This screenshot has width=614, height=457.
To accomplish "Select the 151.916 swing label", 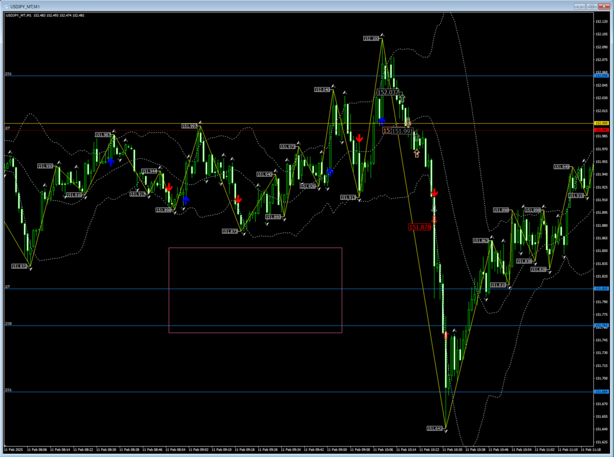I will (x=74, y=195).
